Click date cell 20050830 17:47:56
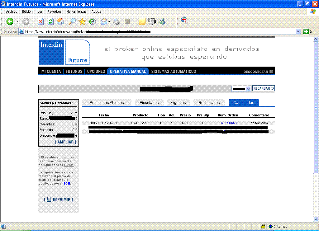The width and height of the screenshot is (319, 239). coord(104,123)
